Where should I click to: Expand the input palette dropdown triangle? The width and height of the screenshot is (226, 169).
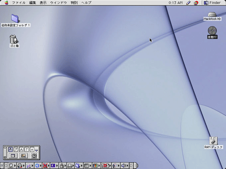(x=36, y=150)
